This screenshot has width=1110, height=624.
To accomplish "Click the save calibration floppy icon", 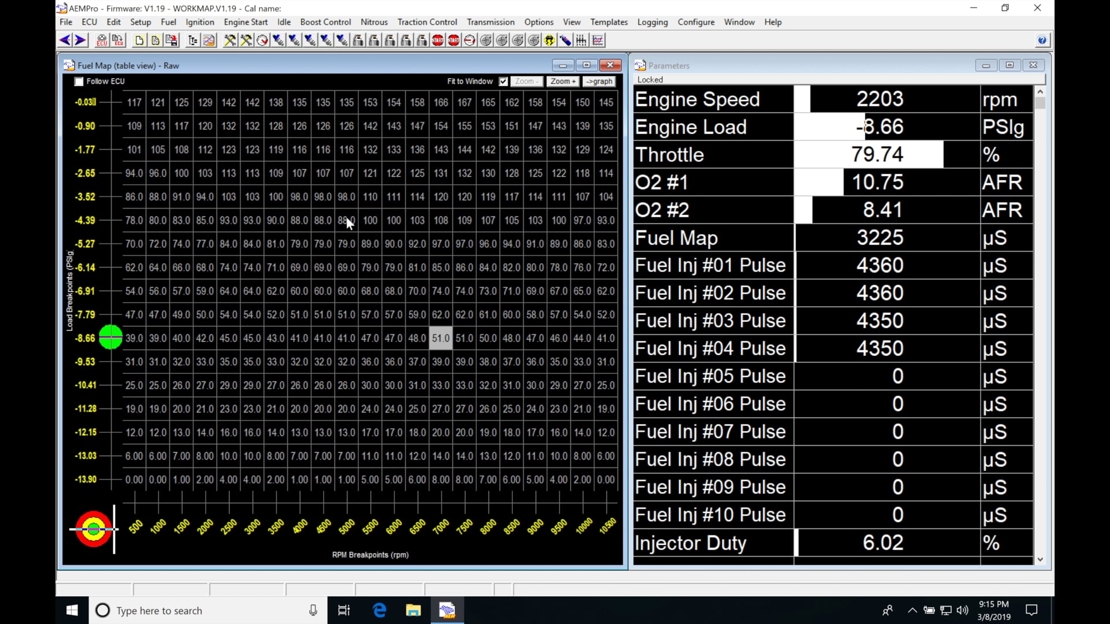I will (x=172, y=40).
